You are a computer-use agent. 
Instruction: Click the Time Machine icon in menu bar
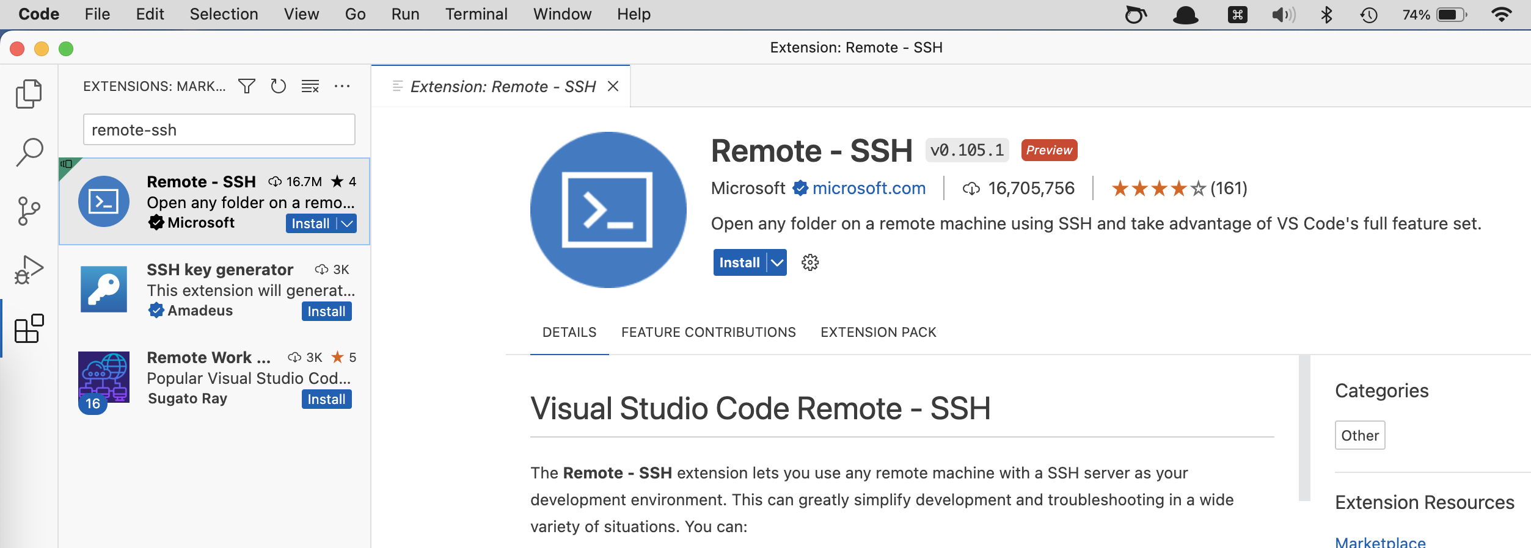[x=1368, y=14]
